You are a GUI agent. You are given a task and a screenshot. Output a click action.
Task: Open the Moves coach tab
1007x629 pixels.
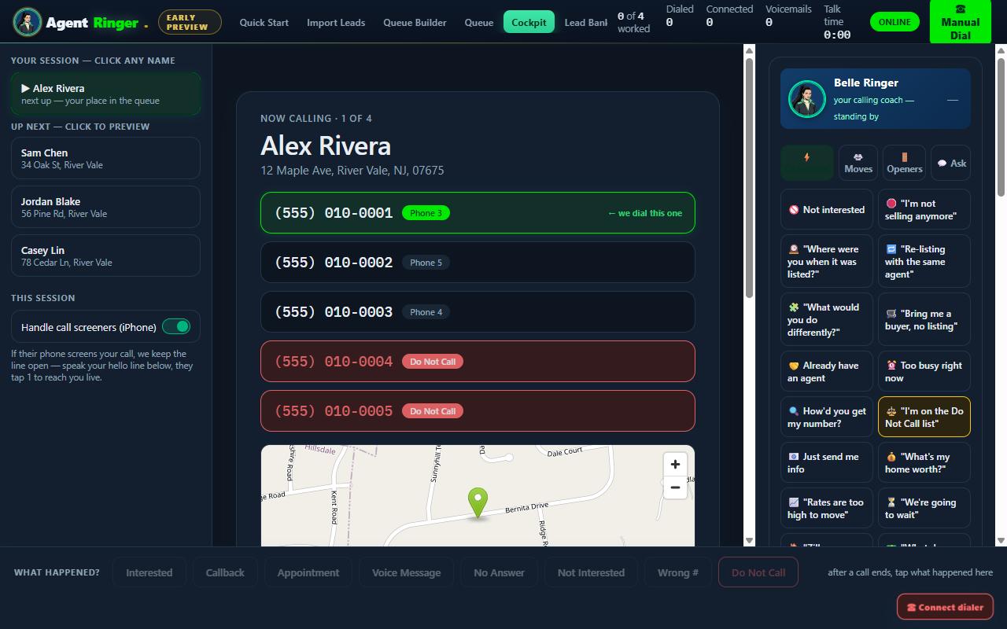pos(858,163)
